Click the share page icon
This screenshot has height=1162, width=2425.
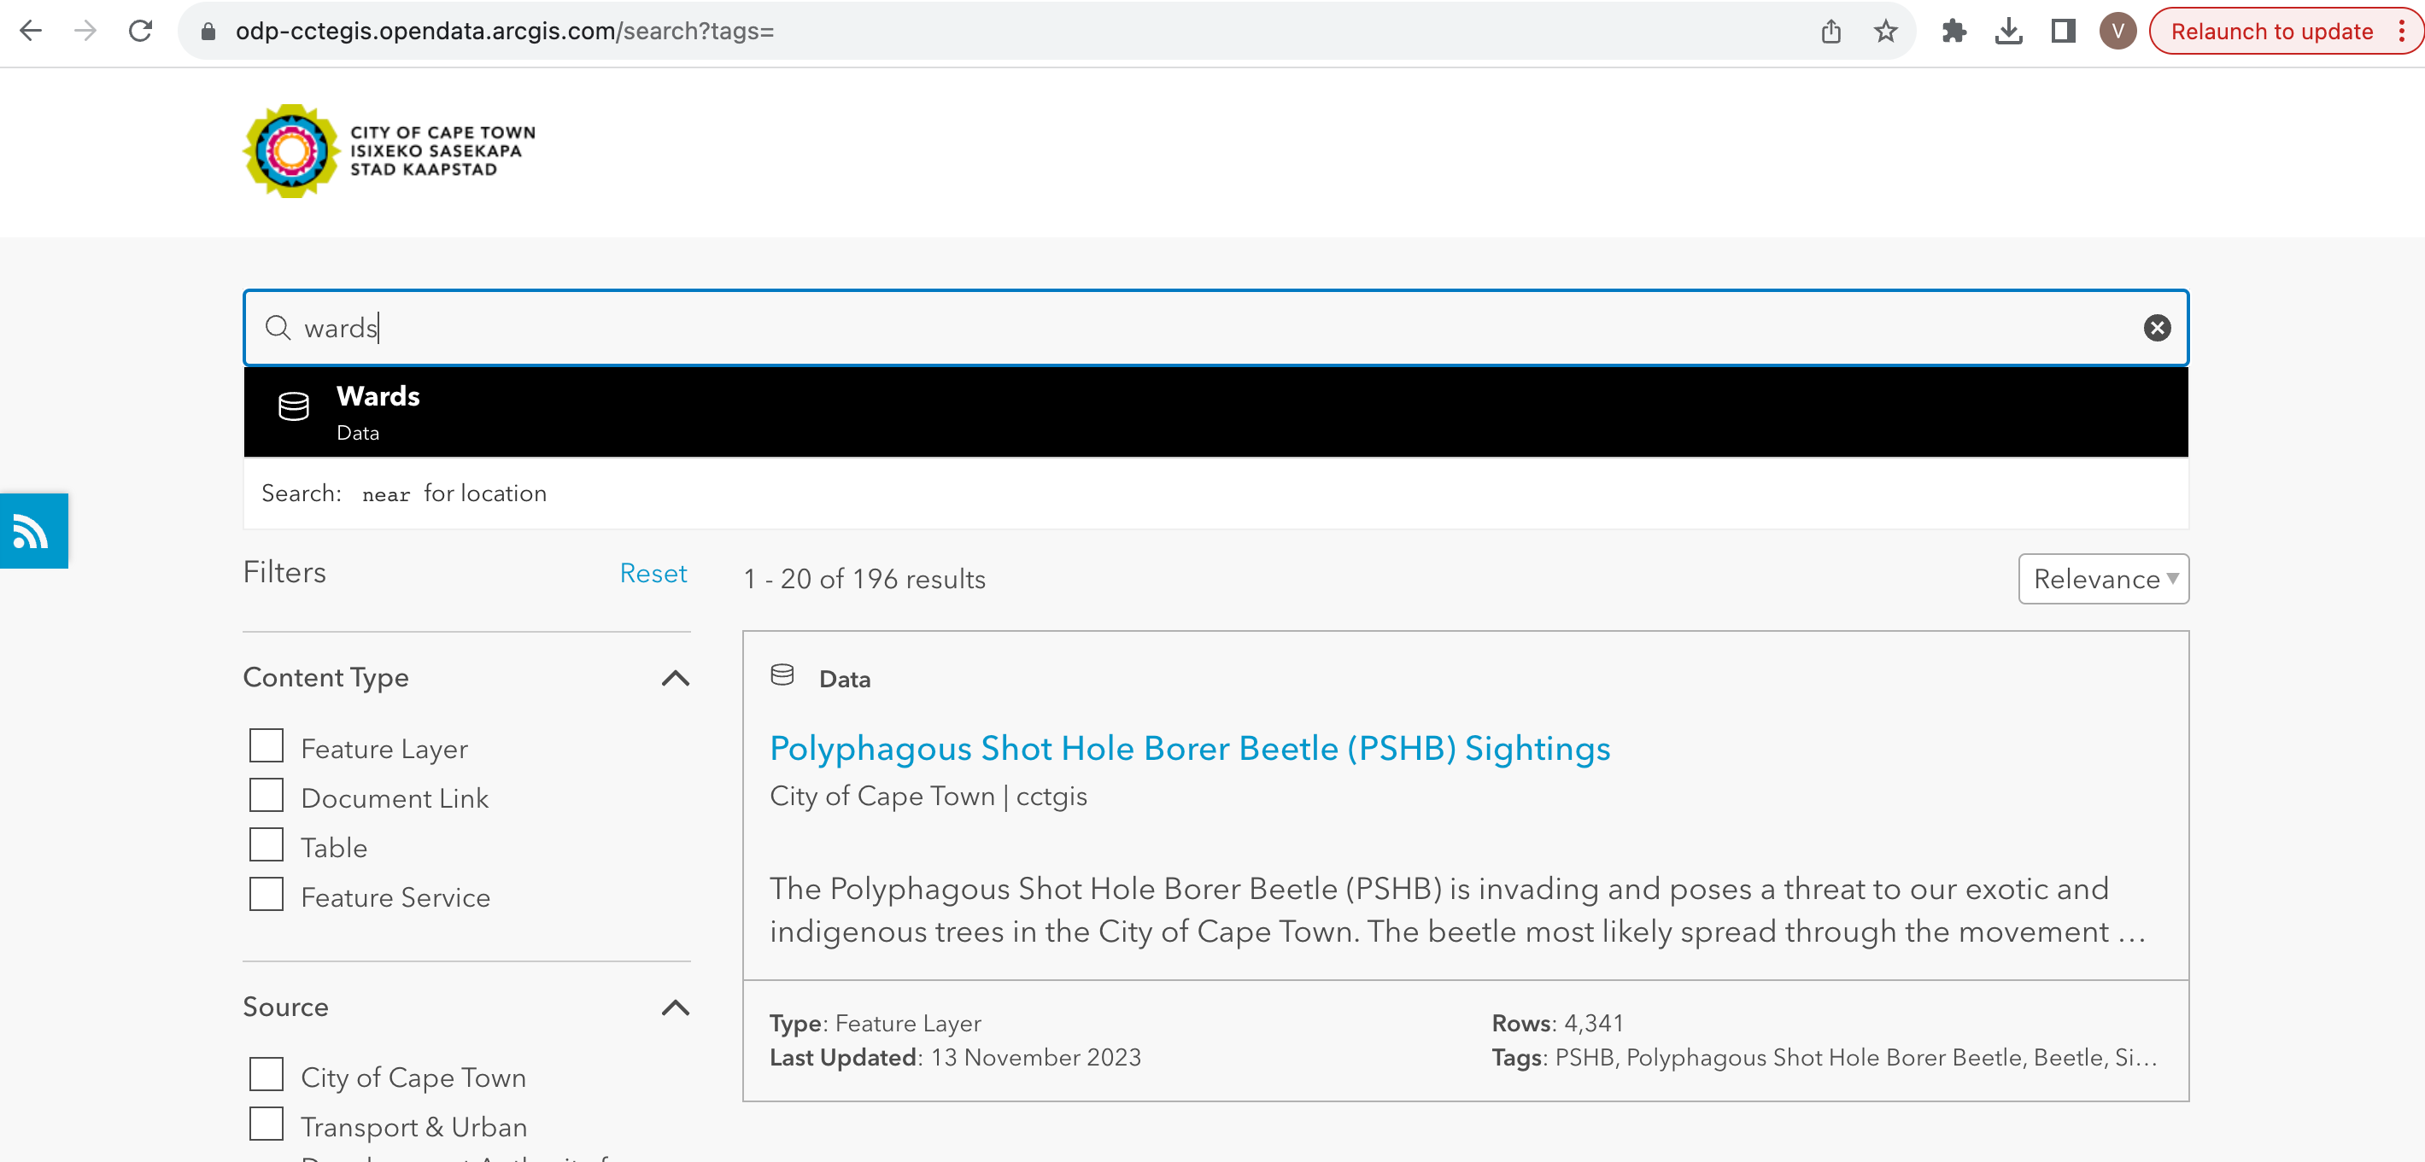[1830, 31]
